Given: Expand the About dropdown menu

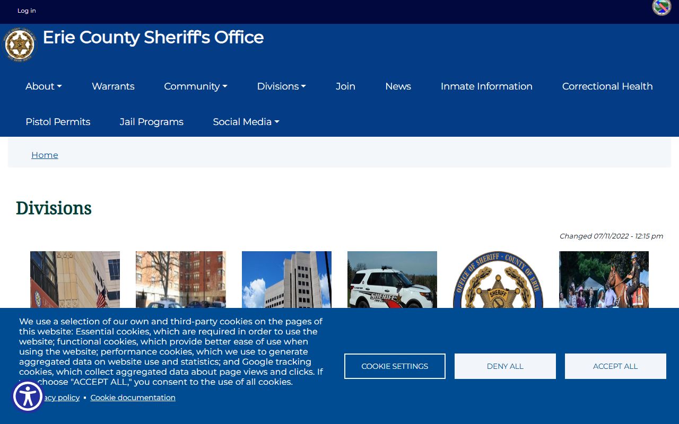Looking at the screenshot, I should (x=43, y=86).
